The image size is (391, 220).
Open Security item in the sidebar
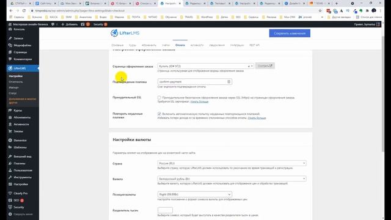click(19, 207)
